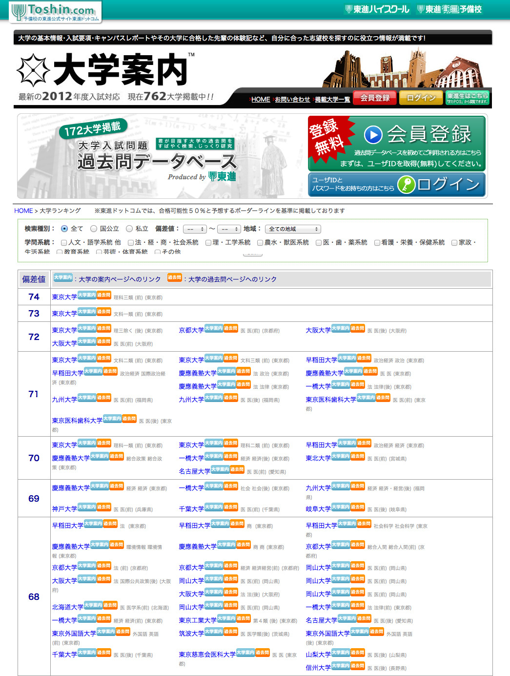The image size is (510, 676).
Task: Open 大学案内 badge for 九州大学 医(前)
Action: pyautogui.click(x=87, y=398)
